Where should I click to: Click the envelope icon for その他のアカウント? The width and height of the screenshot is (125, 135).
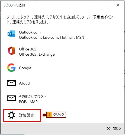(x=11, y=98)
